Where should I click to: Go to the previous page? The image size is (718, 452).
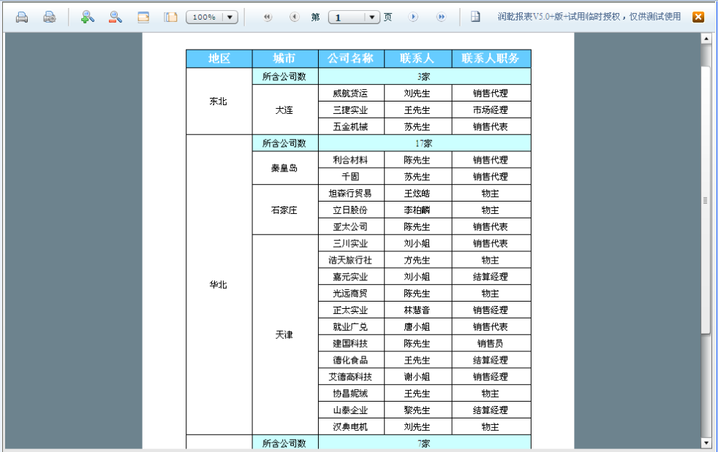(295, 18)
